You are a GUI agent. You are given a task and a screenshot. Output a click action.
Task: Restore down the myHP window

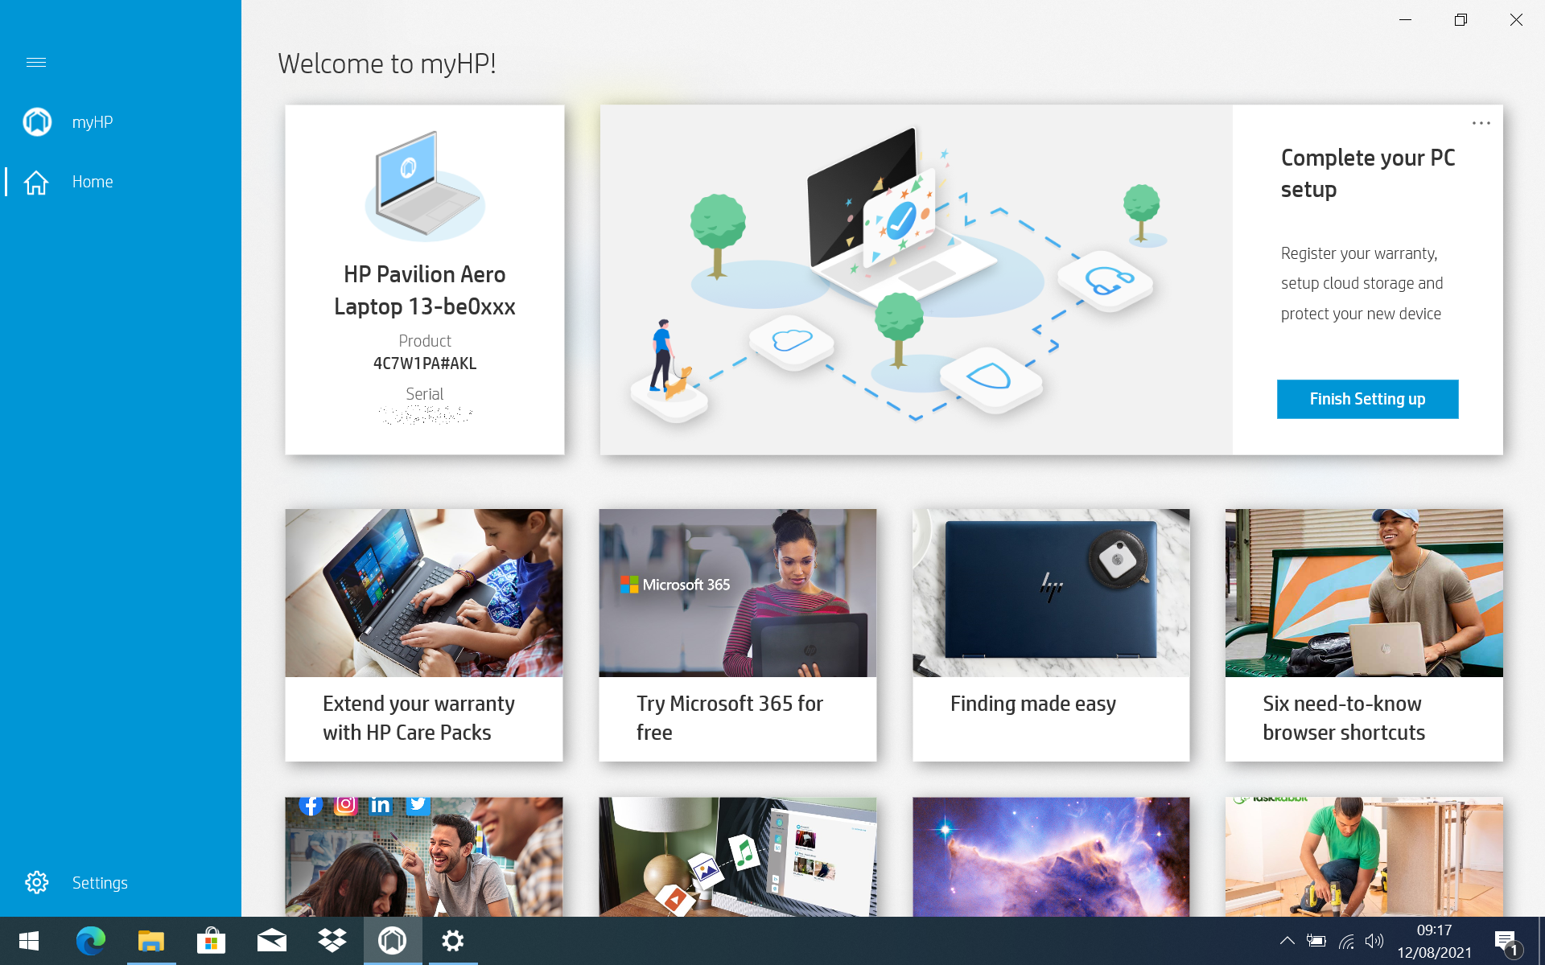pyautogui.click(x=1461, y=19)
